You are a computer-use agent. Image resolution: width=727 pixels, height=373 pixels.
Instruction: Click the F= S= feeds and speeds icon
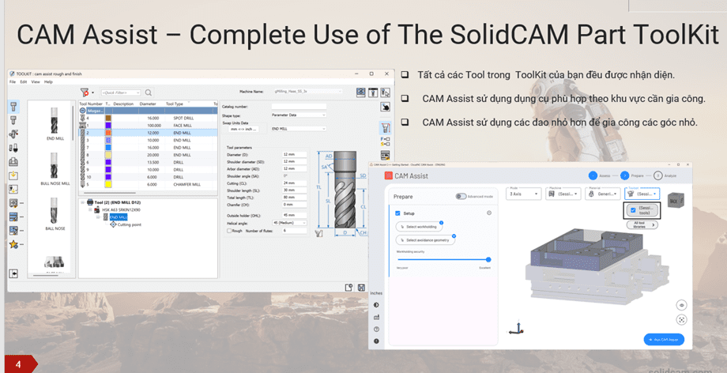385,141
